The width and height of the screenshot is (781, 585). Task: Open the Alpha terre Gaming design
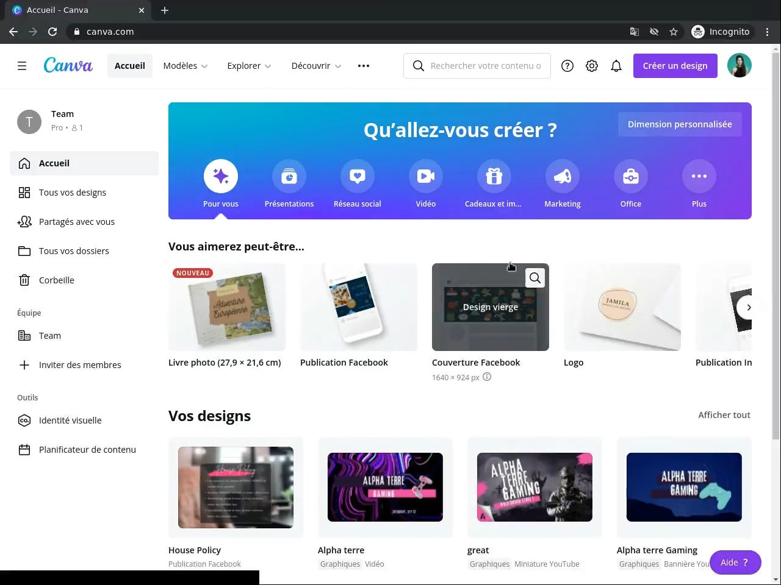(x=684, y=487)
